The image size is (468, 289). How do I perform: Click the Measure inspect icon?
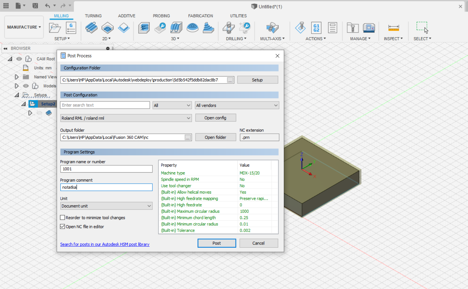pos(394,28)
